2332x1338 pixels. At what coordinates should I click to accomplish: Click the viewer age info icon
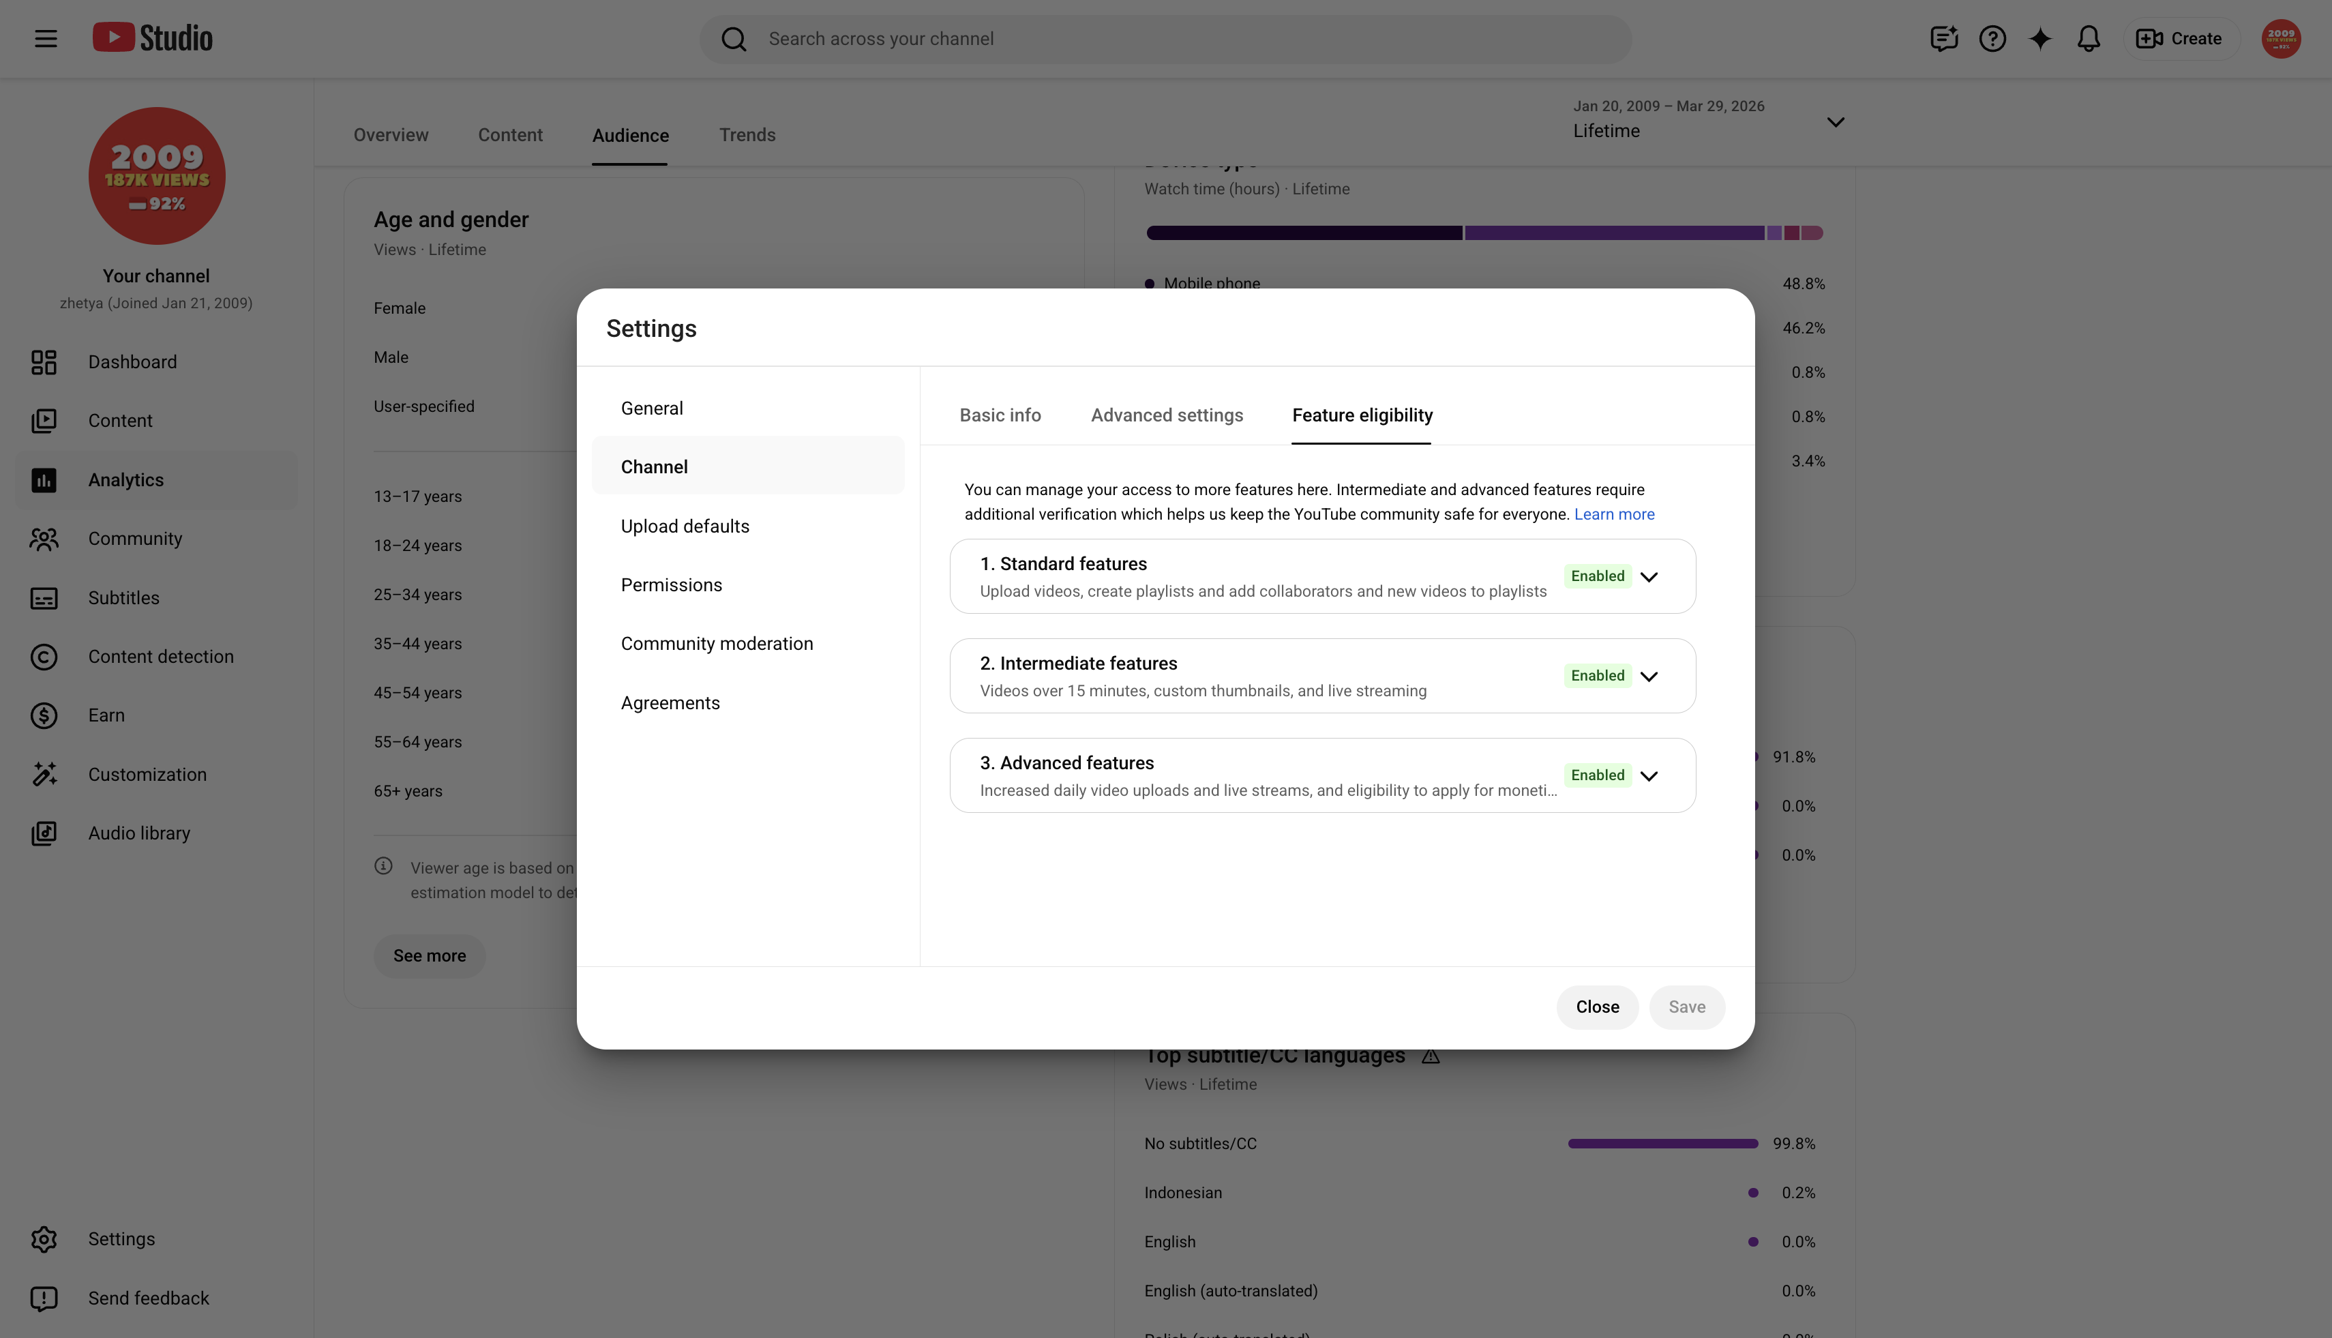tap(383, 865)
